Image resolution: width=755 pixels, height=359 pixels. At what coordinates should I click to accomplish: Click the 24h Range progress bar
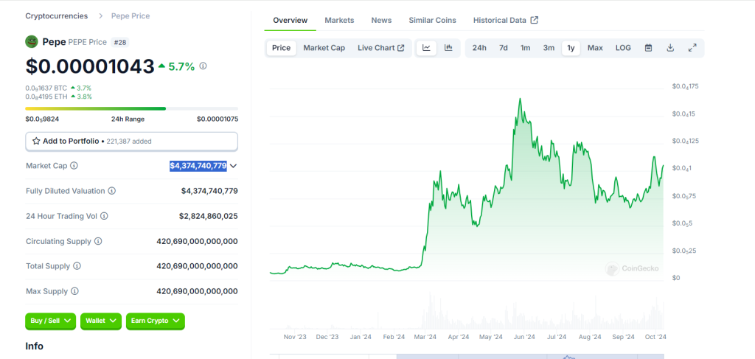131,108
